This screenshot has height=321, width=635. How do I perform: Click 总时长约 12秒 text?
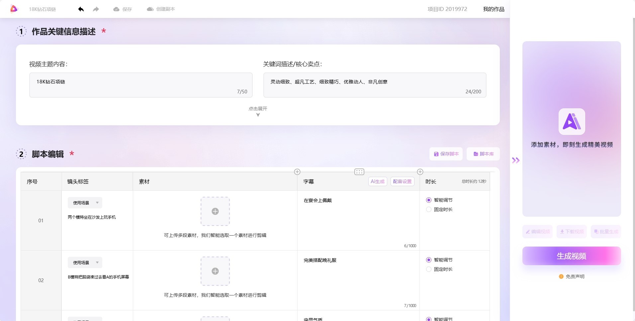[x=474, y=181]
